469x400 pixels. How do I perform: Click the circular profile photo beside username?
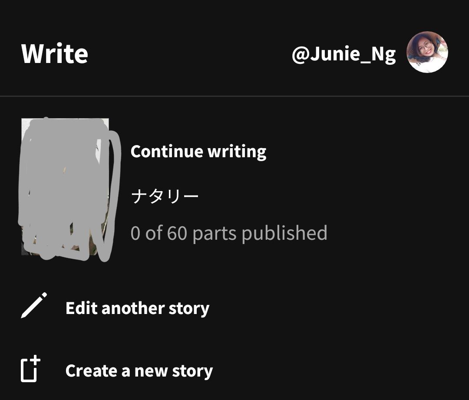427,52
